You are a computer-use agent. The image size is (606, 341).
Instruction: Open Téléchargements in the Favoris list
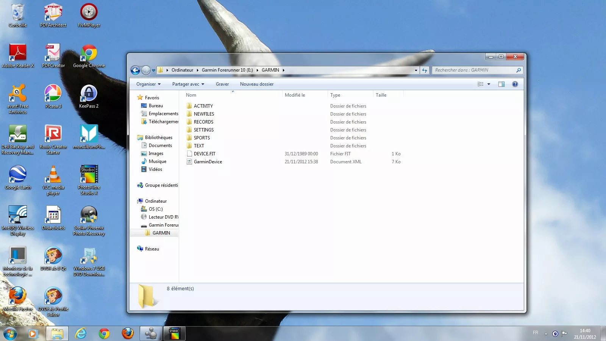(163, 122)
